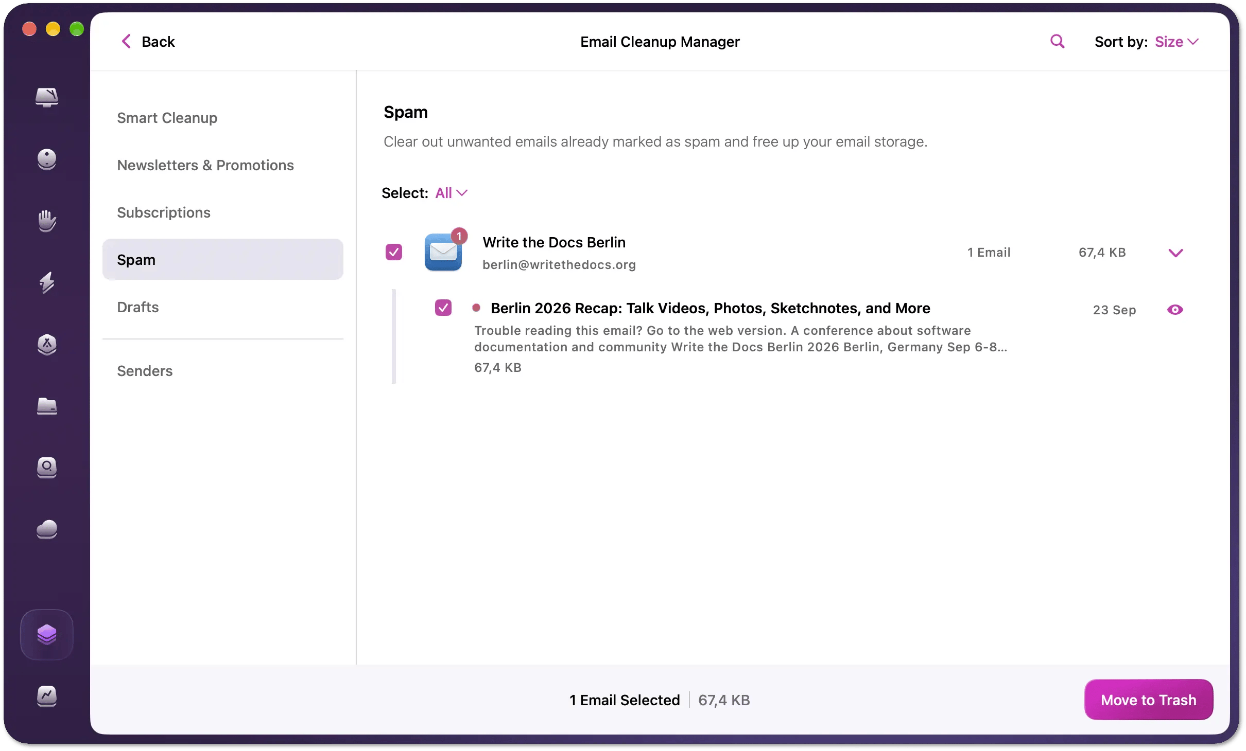
Task: Open the activity chart icon in sidebar
Action: coord(47,696)
